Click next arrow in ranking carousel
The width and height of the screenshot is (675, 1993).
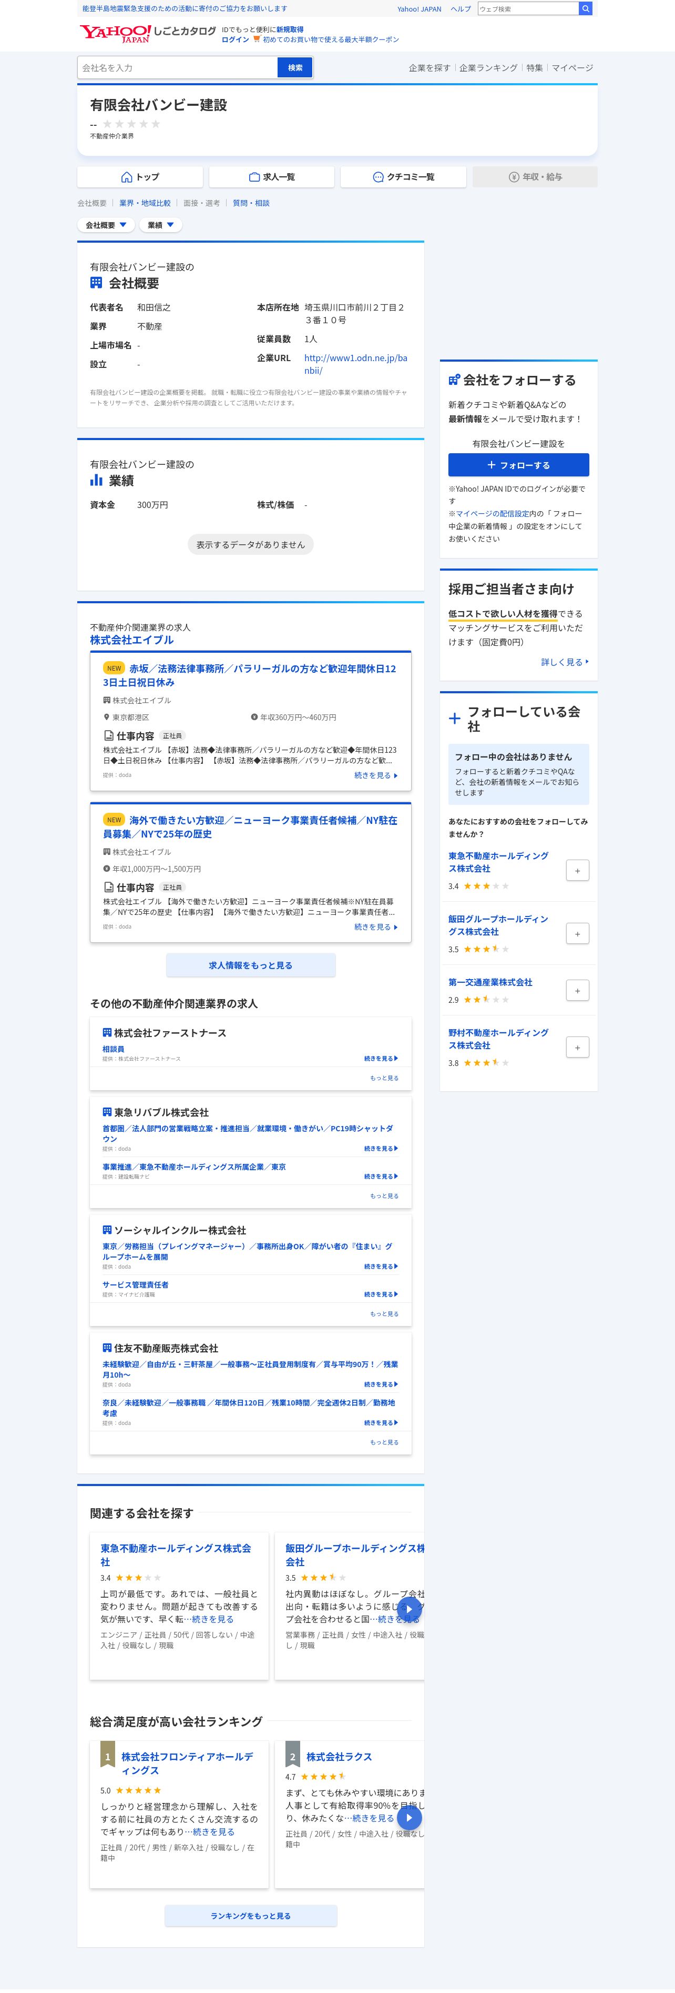(x=410, y=1818)
